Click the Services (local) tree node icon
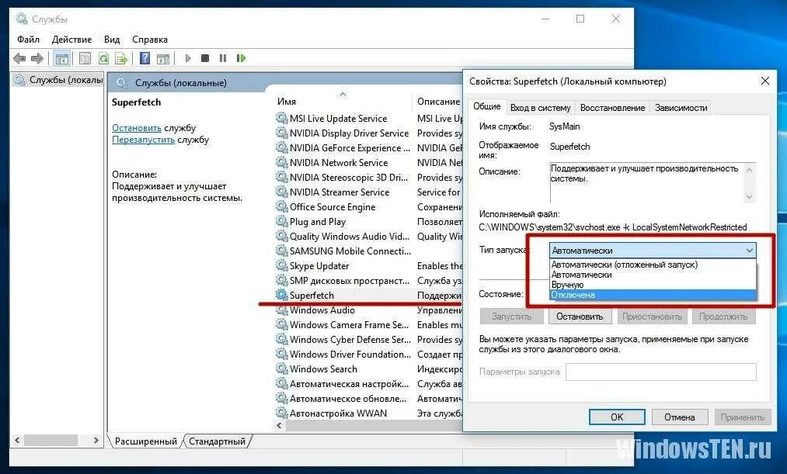Viewport: 787px width, 474px height. click(x=19, y=80)
